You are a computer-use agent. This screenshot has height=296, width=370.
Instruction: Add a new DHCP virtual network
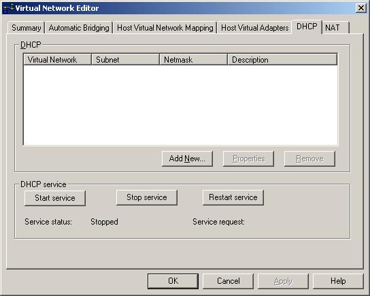tap(187, 159)
